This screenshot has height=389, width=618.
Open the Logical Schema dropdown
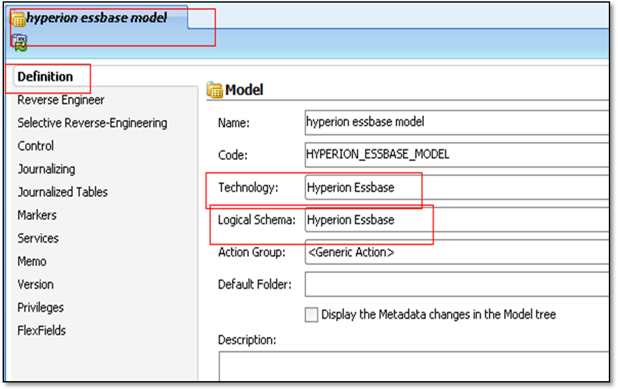457,219
